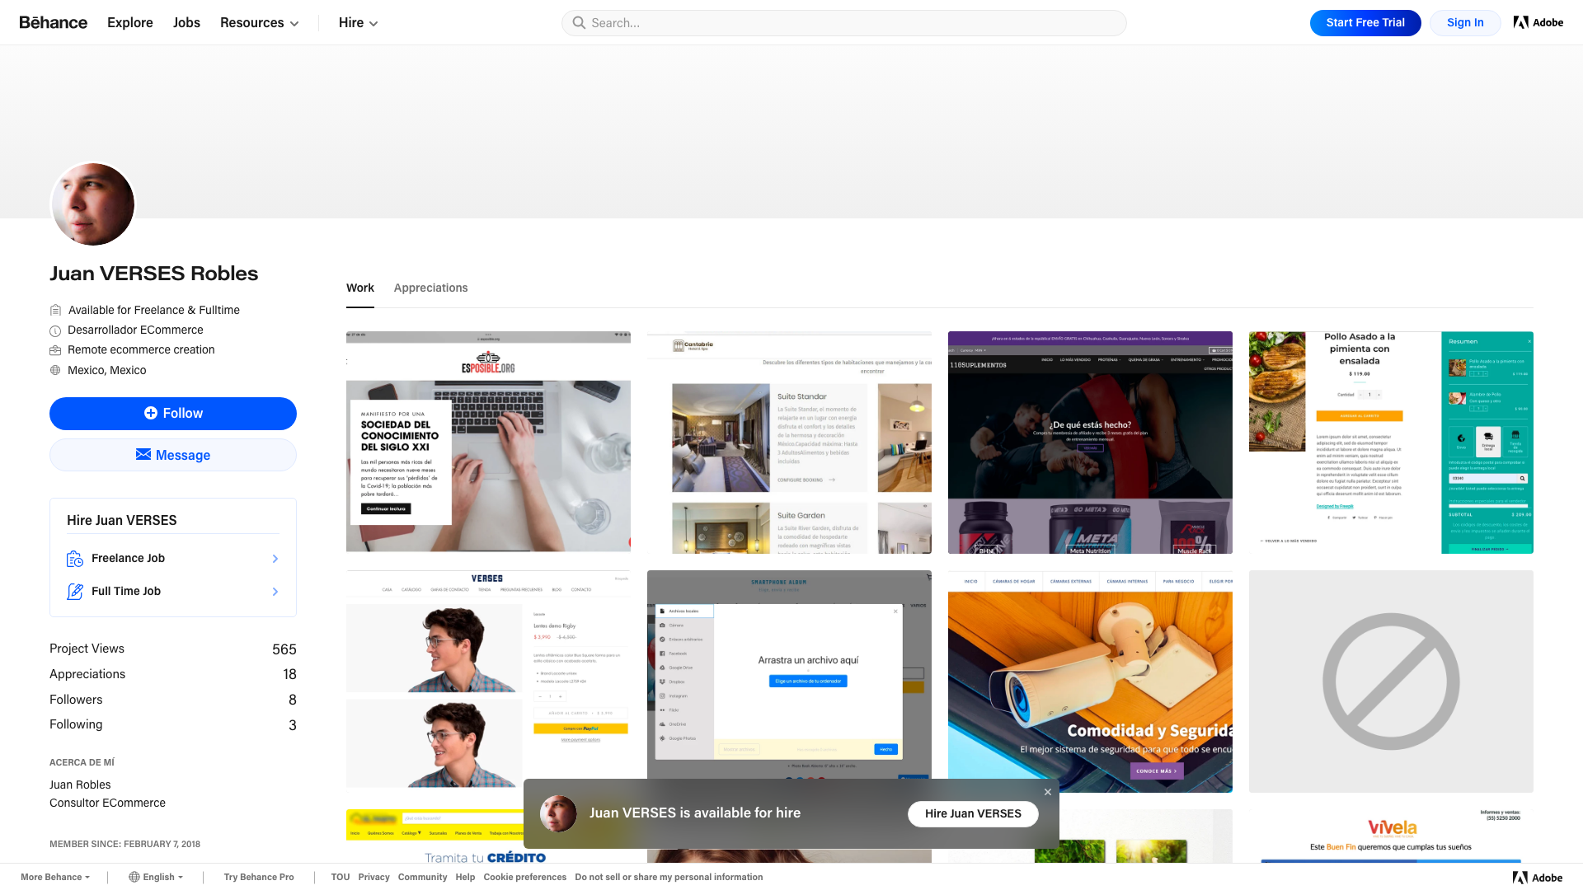Screen dimensions: 1583x890
Task: Click the Sign In button
Action: (x=1465, y=23)
